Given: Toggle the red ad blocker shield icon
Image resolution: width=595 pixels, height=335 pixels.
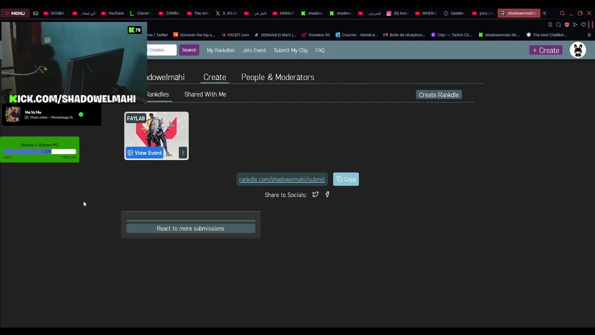Looking at the screenshot, I should click(567, 25).
